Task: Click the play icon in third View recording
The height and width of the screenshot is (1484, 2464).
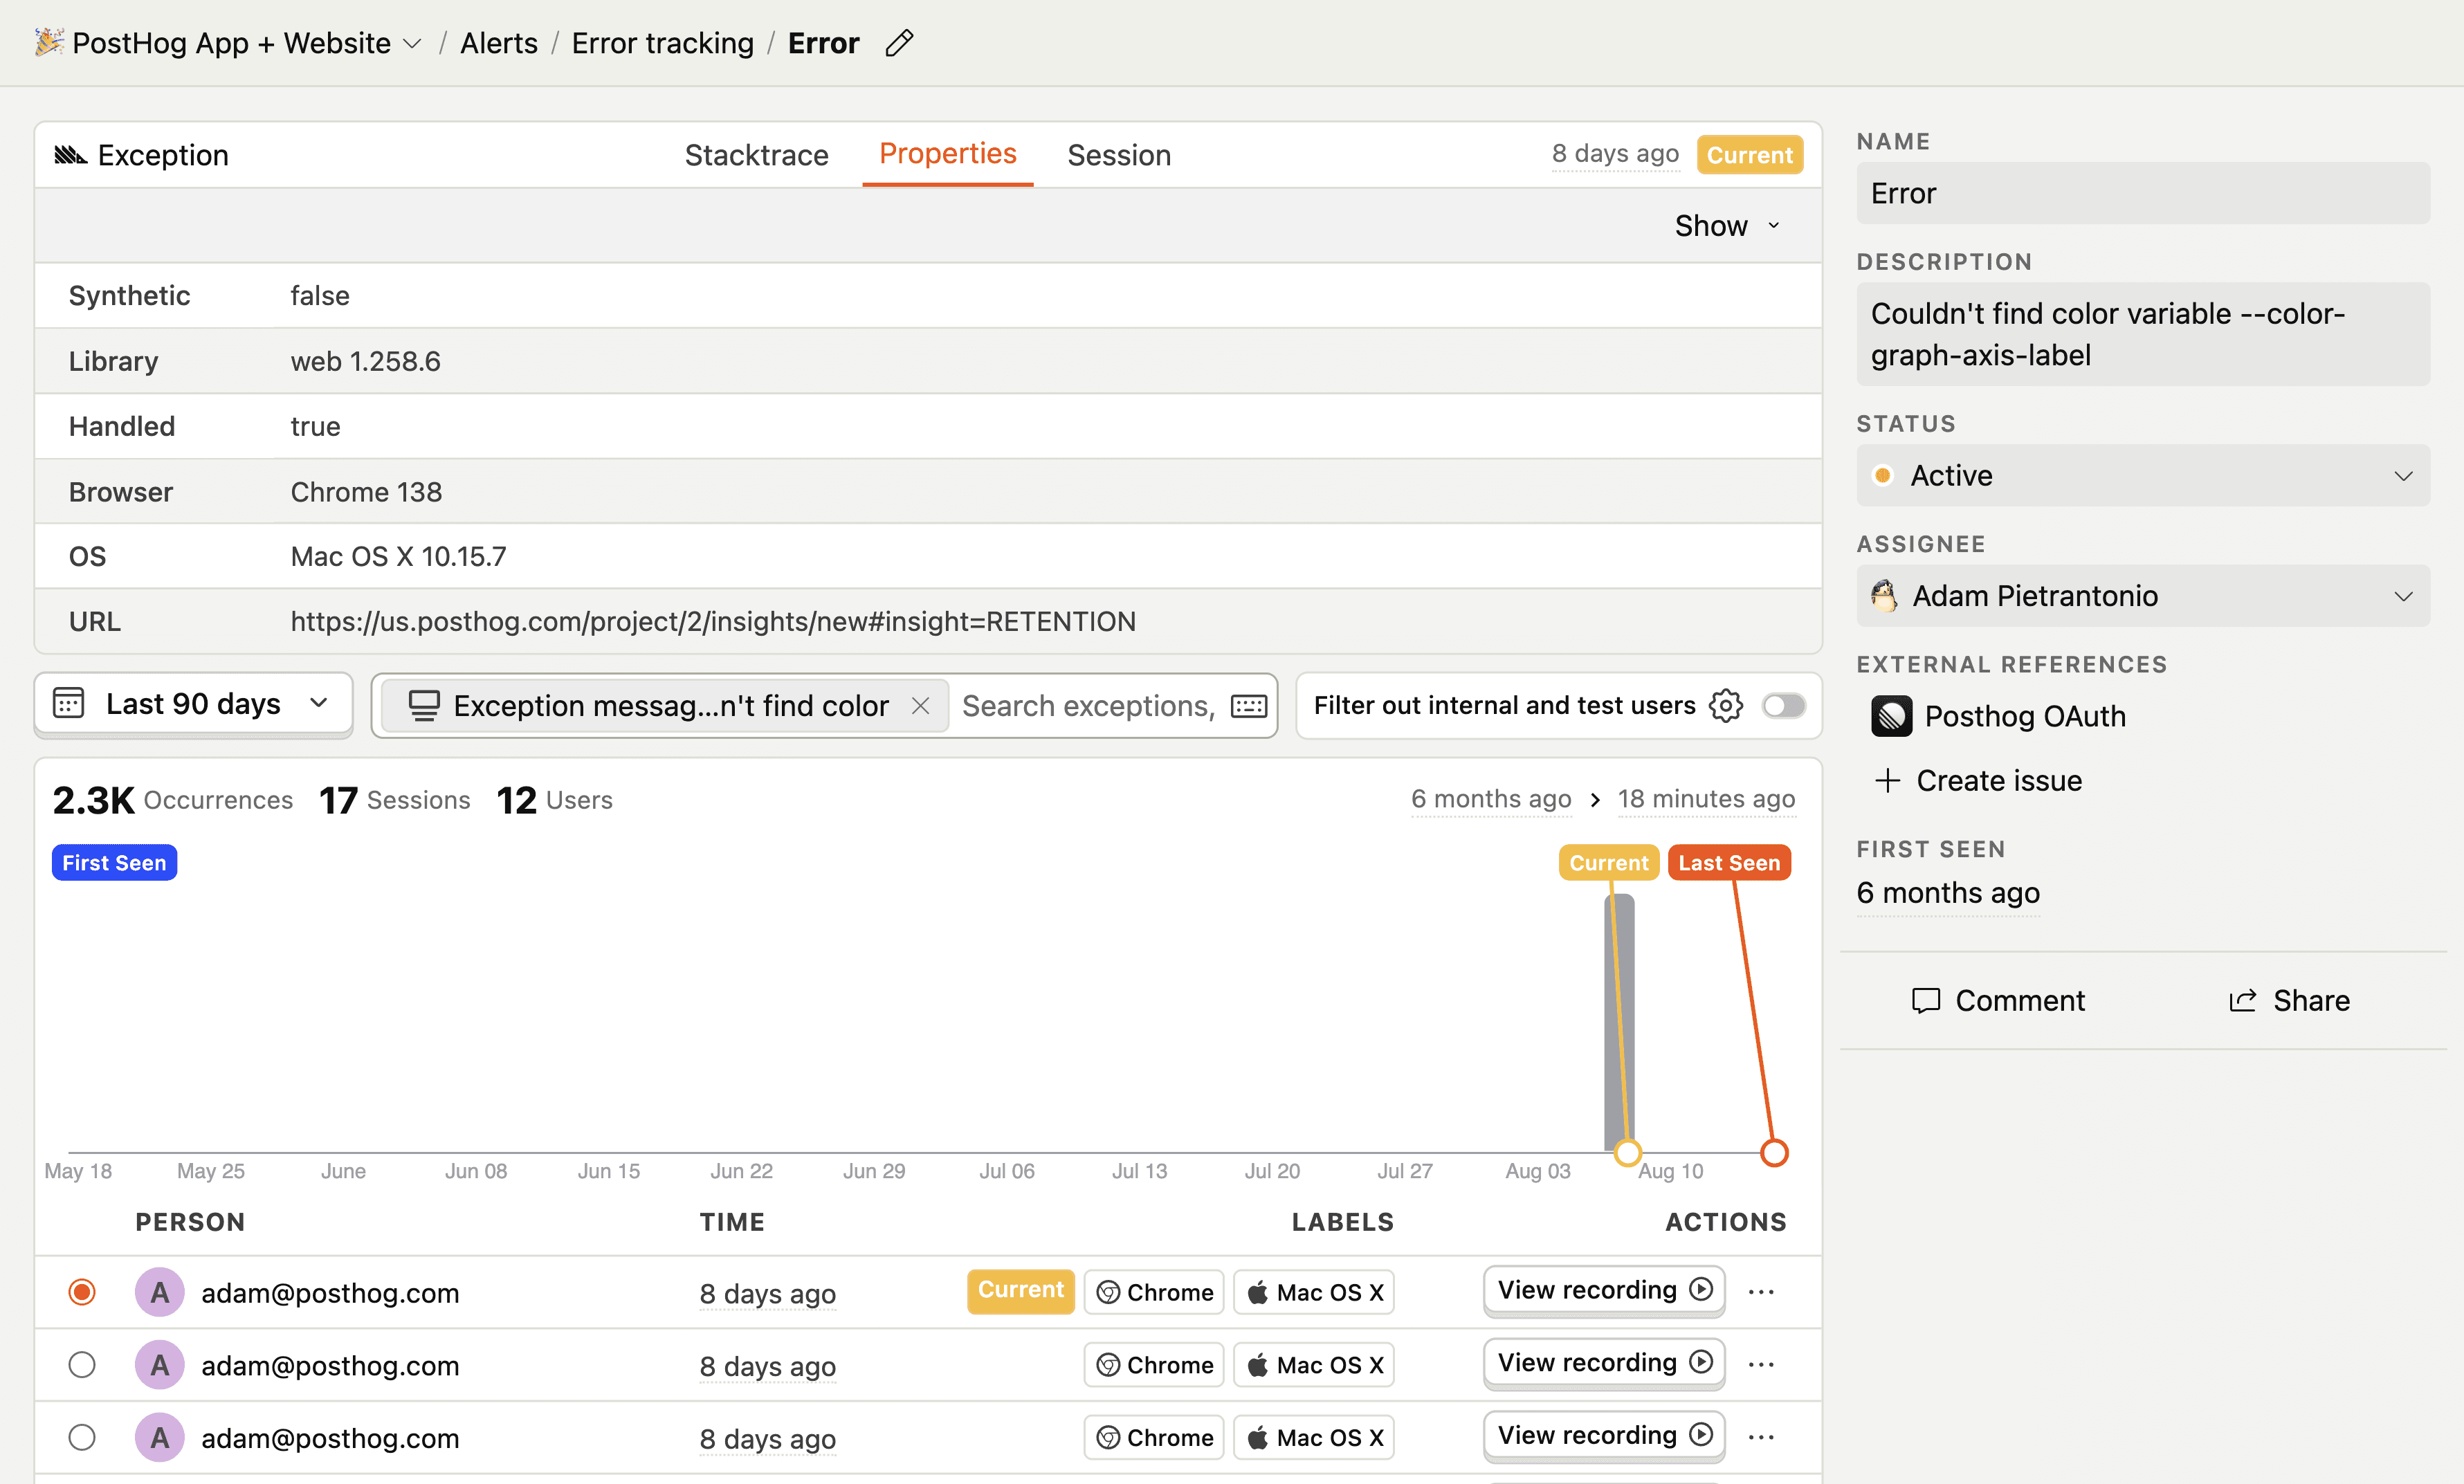Action: [1701, 1435]
